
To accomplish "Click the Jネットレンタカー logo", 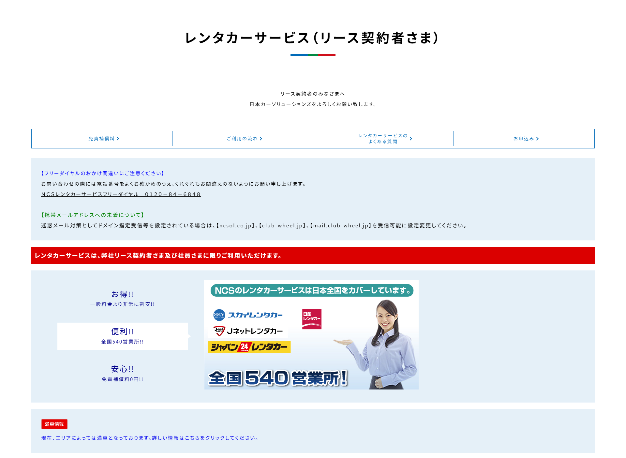I will 248,331.
